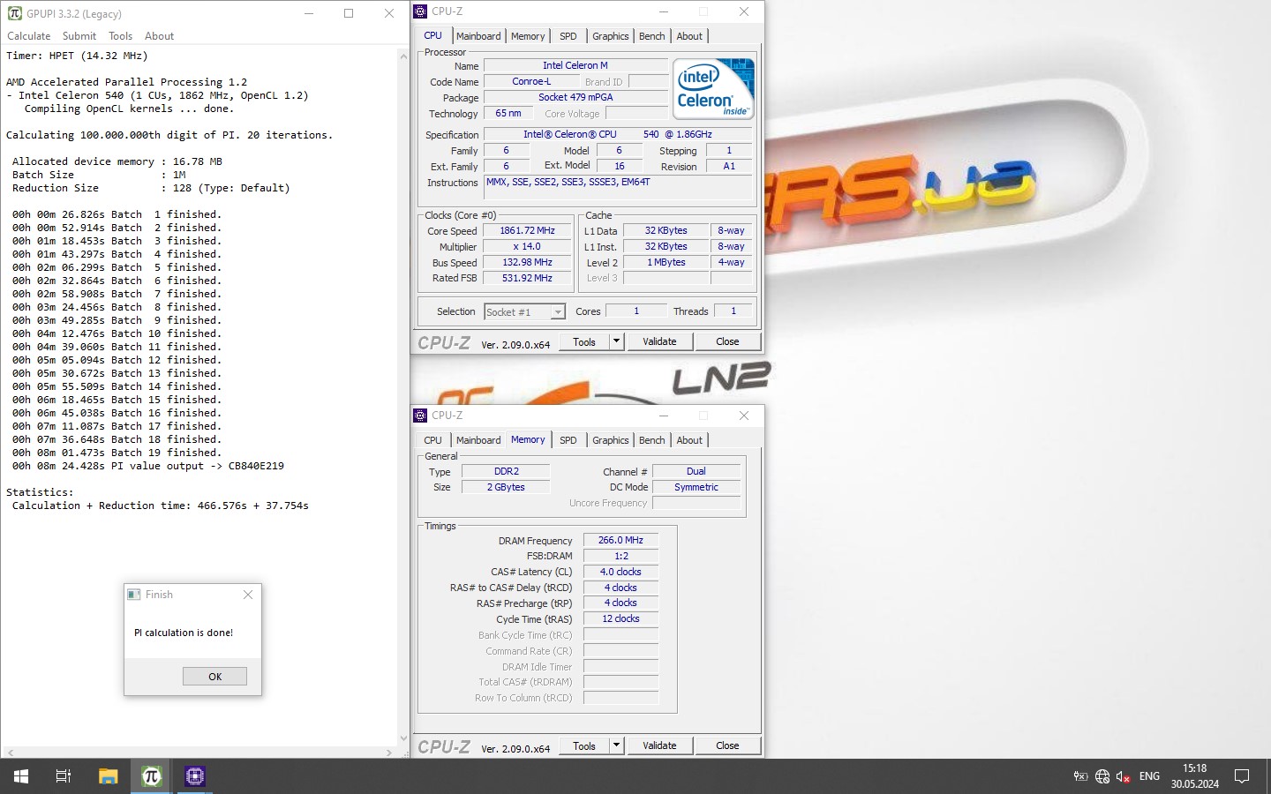Open File Explorer from the taskbar
Viewport: 1271px width, 794px height.
(x=108, y=776)
